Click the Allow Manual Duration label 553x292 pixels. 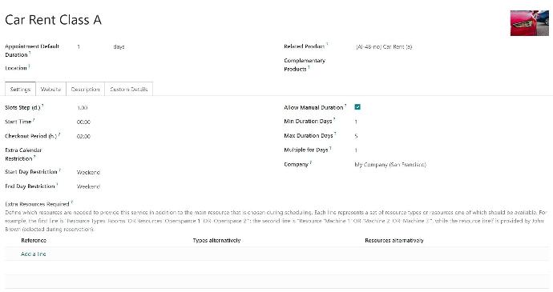[313, 107]
